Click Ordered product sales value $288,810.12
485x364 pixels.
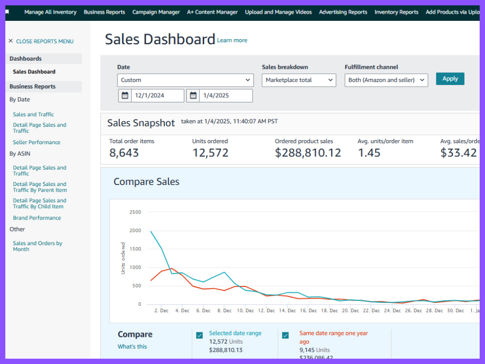click(x=308, y=152)
